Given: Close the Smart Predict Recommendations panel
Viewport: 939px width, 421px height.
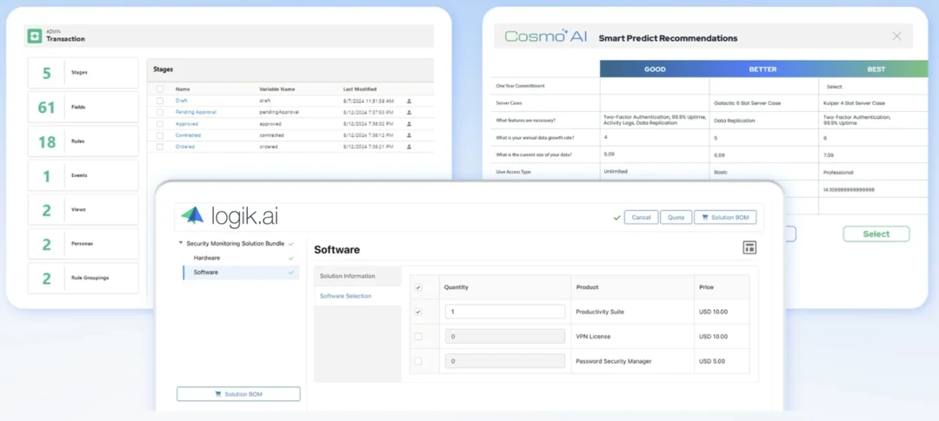Looking at the screenshot, I should click(x=896, y=36).
